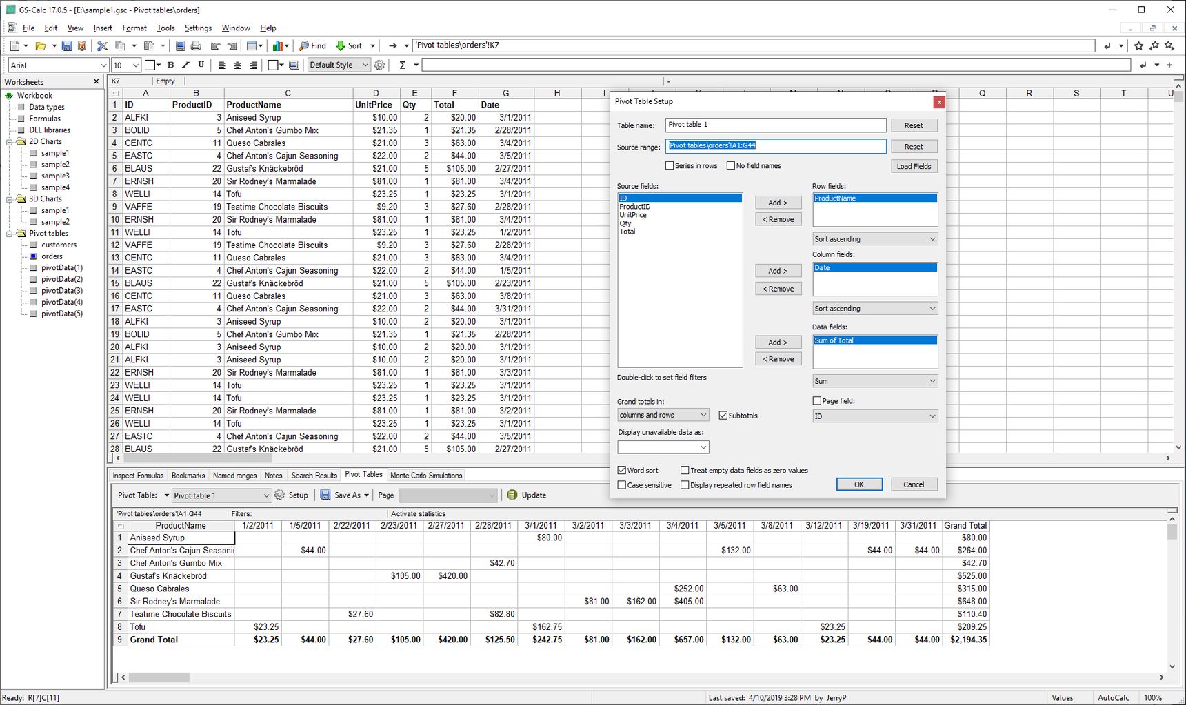
Task: Switch to the Named ranges tab
Action: (234, 476)
